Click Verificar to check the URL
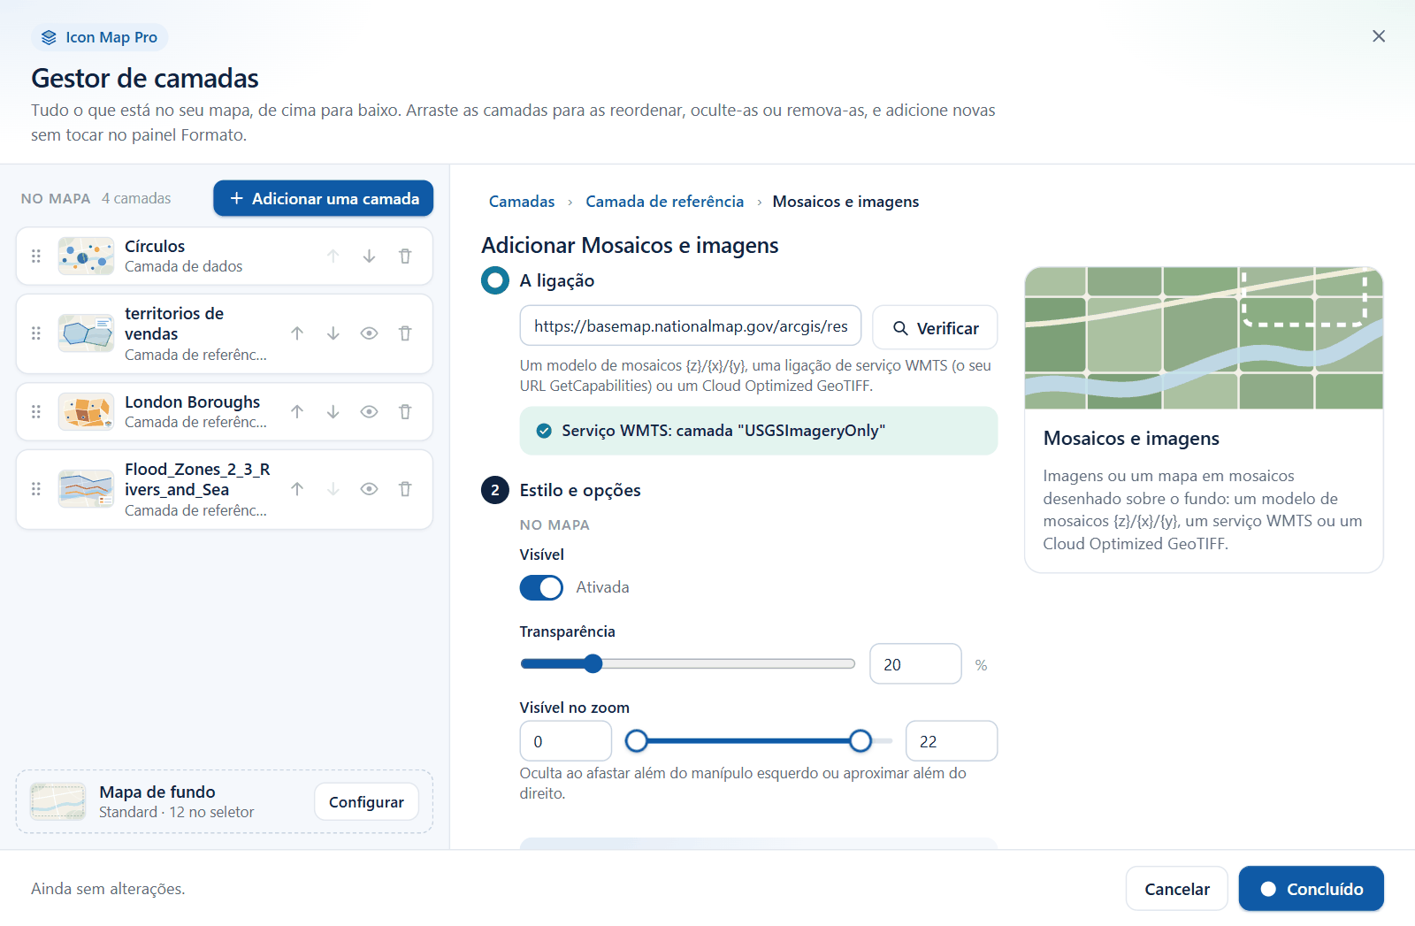This screenshot has height=926, width=1415. (x=935, y=328)
